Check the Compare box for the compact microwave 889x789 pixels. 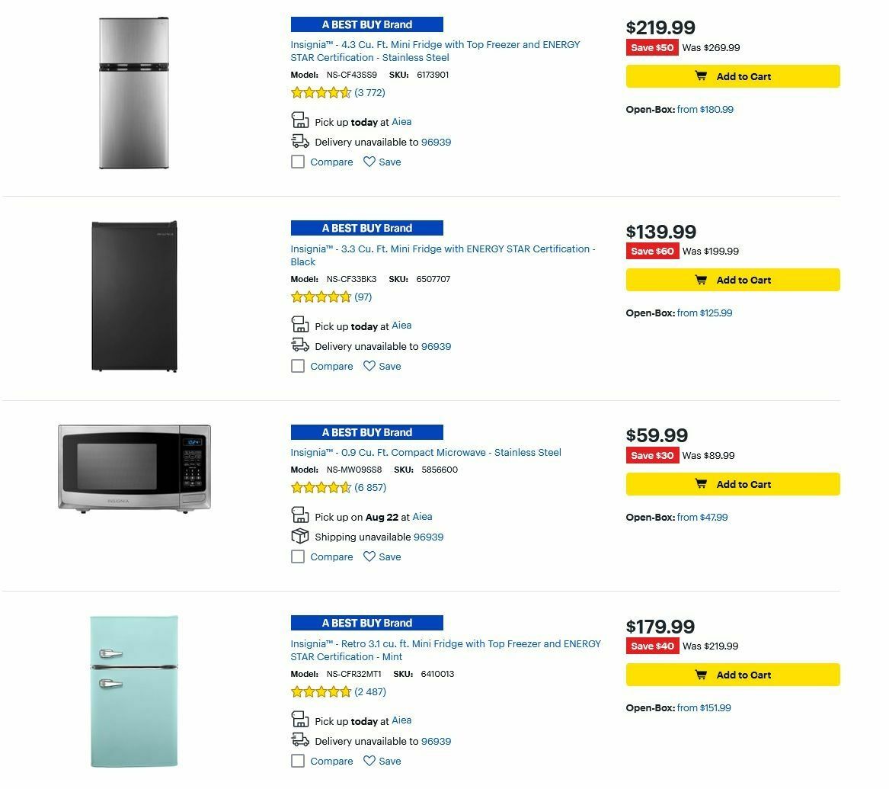tap(297, 556)
